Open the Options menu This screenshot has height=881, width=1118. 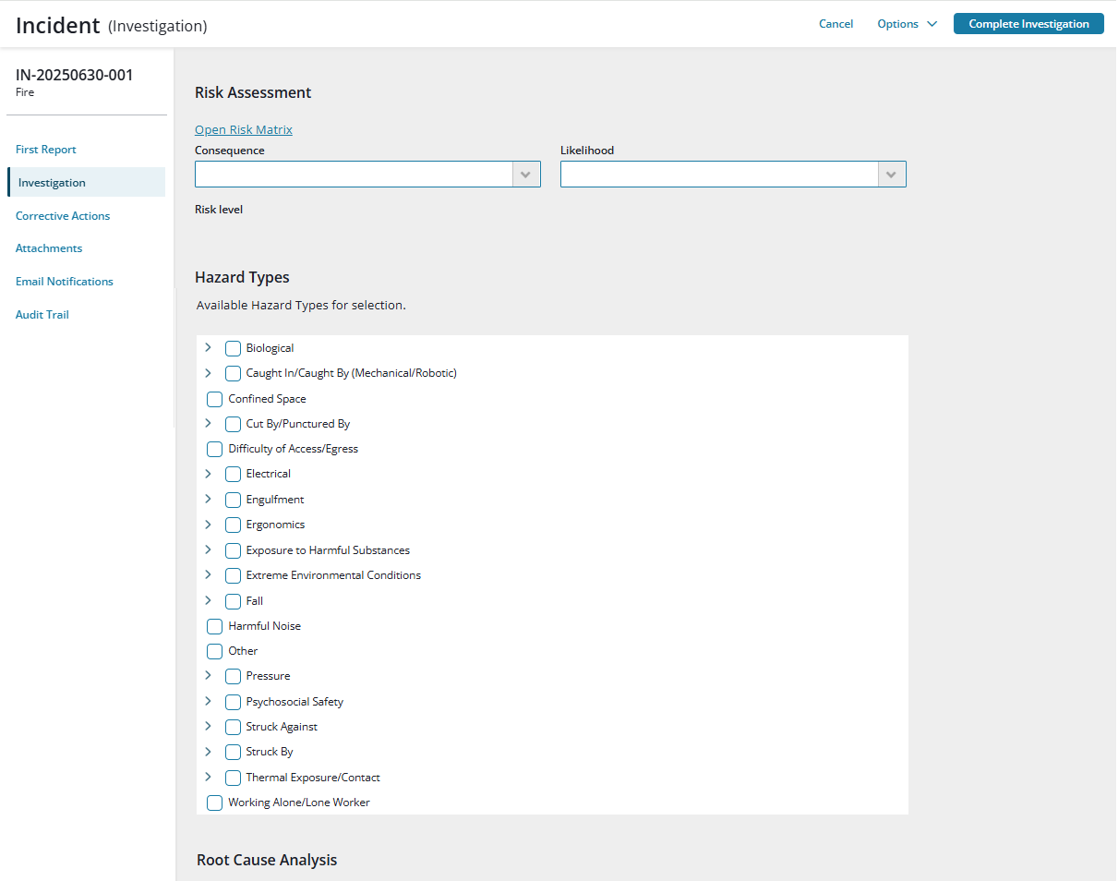pyautogui.click(x=907, y=24)
